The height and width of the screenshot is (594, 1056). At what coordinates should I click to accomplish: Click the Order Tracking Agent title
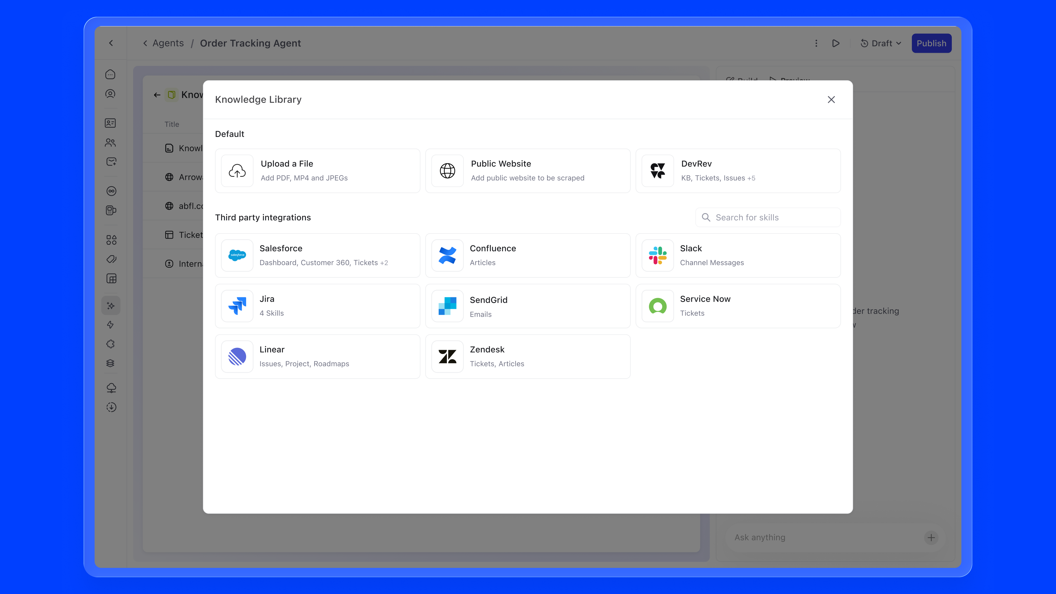click(x=251, y=43)
